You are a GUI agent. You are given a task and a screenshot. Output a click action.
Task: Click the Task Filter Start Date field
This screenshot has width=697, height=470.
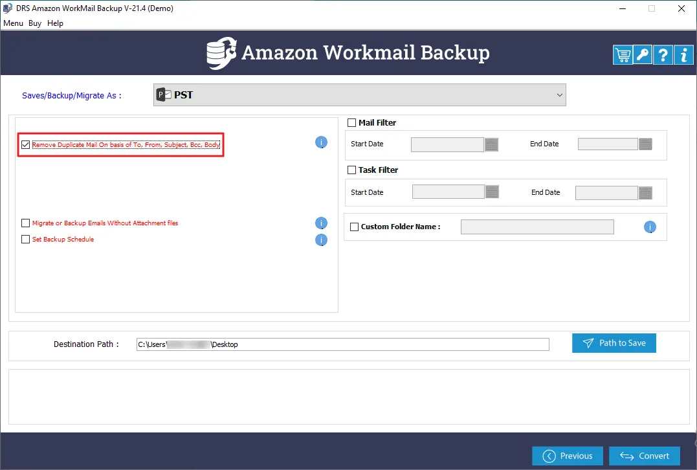click(448, 192)
